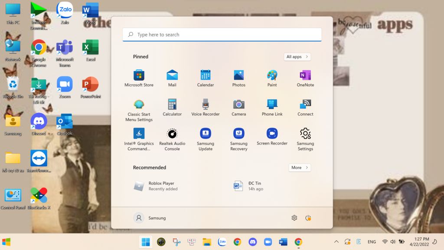Open the recommended ĐC Tin document

[x=248, y=186]
